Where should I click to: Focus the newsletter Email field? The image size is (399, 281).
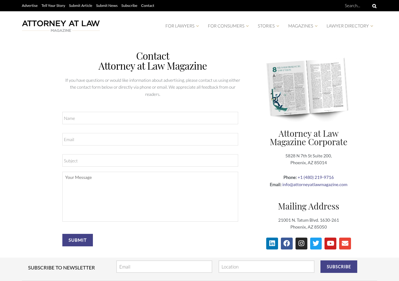[x=164, y=267]
